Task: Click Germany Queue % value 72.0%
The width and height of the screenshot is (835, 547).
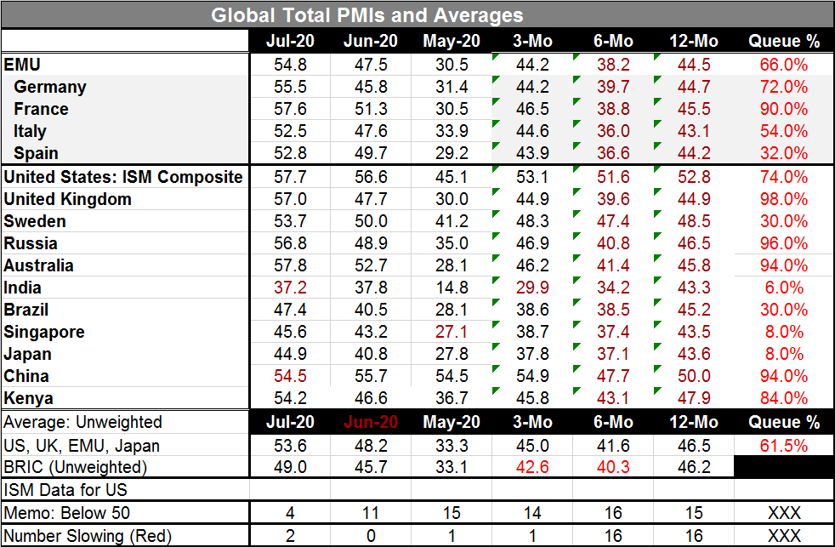Action: (x=784, y=87)
